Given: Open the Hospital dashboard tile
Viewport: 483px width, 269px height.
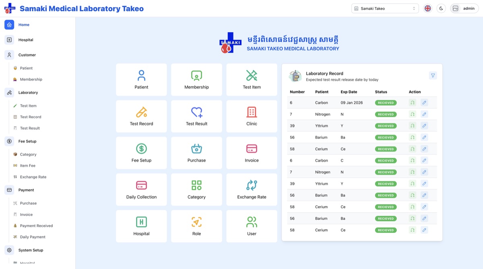Looking at the screenshot, I should tap(141, 226).
